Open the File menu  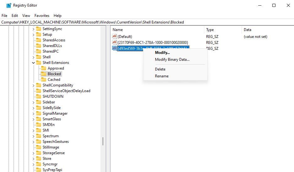coord(4,16)
